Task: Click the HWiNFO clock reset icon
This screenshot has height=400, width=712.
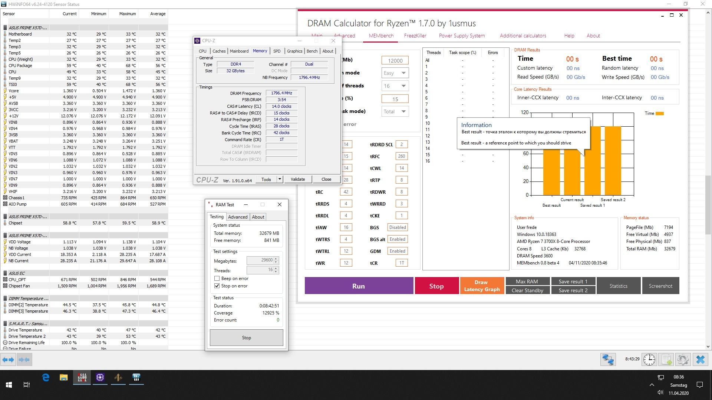Action: (x=649, y=360)
